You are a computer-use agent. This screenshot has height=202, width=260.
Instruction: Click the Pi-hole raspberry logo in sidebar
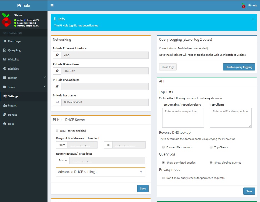6,20
